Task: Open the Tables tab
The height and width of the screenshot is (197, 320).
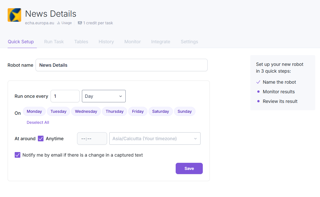Action: [x=81, y=42]
